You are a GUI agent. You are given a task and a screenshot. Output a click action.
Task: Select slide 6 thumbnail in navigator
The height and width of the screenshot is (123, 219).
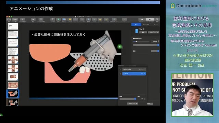[13, 68]
